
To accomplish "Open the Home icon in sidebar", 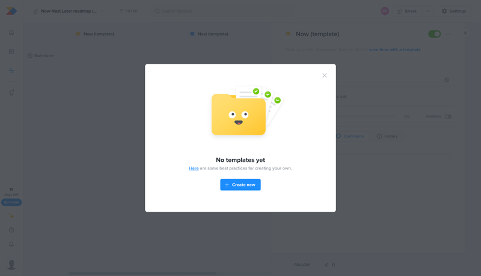I will point(11,32).
